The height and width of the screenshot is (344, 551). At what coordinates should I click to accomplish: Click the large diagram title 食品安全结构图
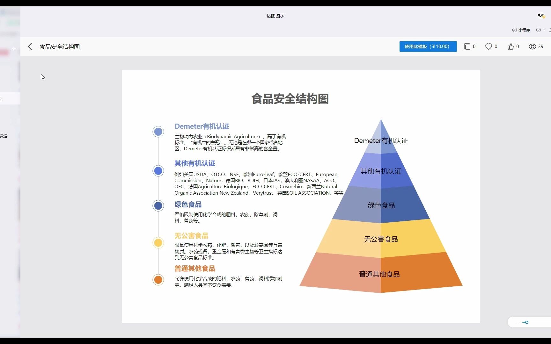click(x=290, y=99)
